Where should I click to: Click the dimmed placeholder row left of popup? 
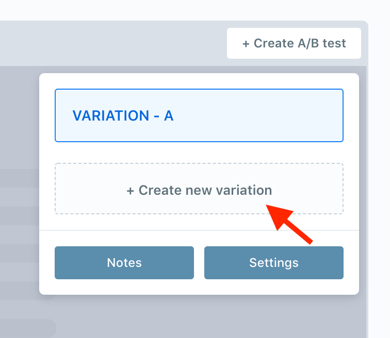point(20,178)
